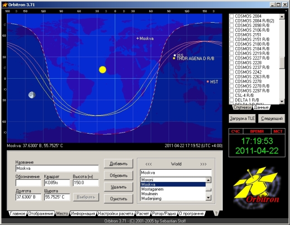This screenshot has height=225, width=290.
Task: Select the ISS satellite marker
Action: [x=174, y=55]
